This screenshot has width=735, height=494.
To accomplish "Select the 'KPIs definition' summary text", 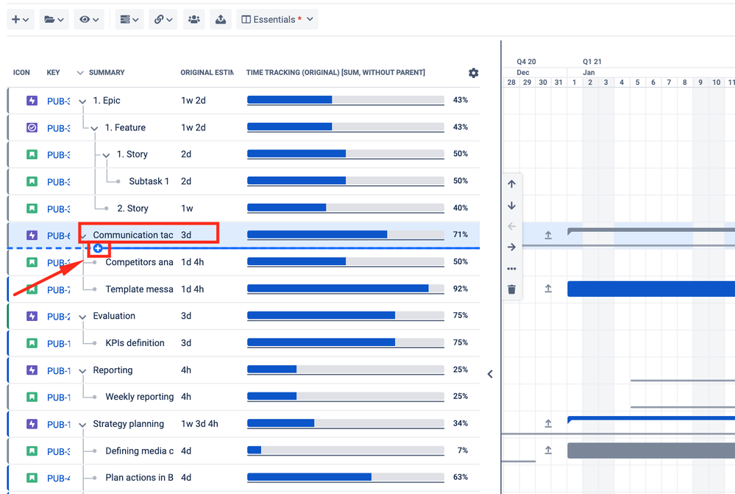I will click(135, 343).
